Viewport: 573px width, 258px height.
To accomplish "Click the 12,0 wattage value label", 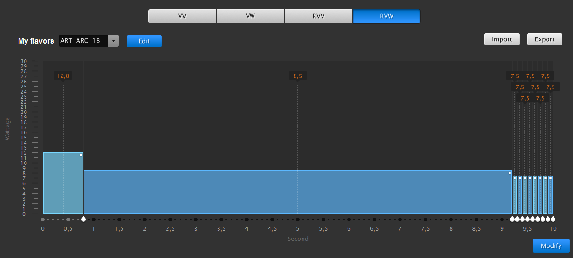I will coord(63,76).
